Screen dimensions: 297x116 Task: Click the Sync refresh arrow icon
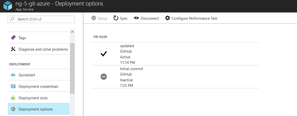116,18
